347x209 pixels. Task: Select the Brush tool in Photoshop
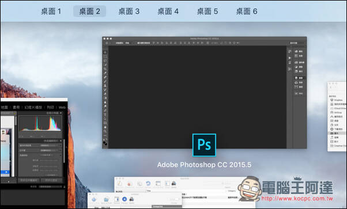tap(105, 81)
